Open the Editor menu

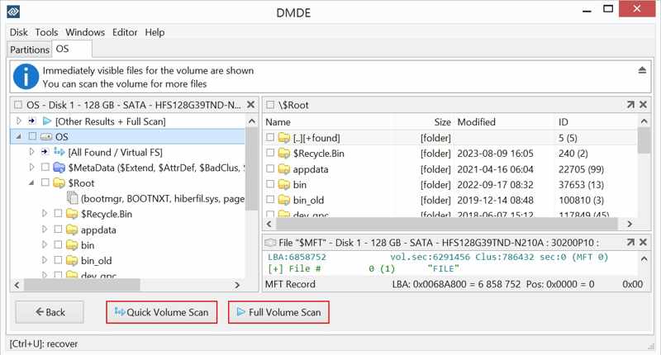point(125,32)
